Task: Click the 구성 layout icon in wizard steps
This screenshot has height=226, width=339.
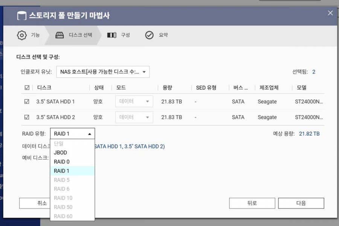Action: (112, 35)
